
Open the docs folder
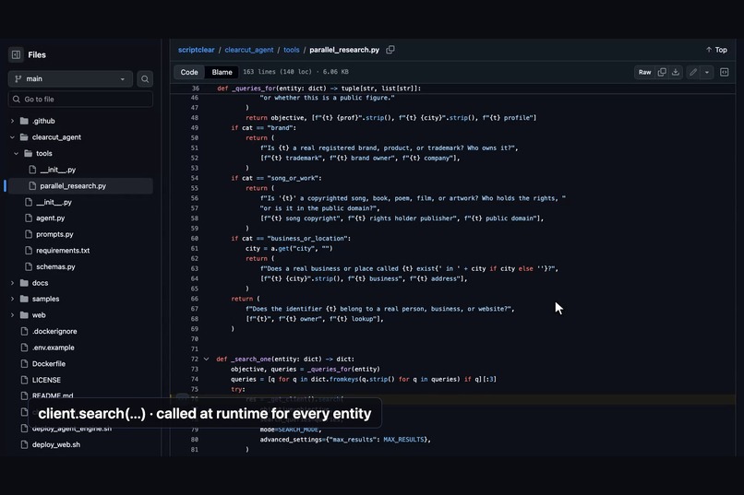[40, 283]
